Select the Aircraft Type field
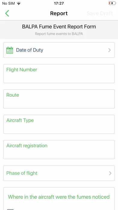 pos(59,124)
